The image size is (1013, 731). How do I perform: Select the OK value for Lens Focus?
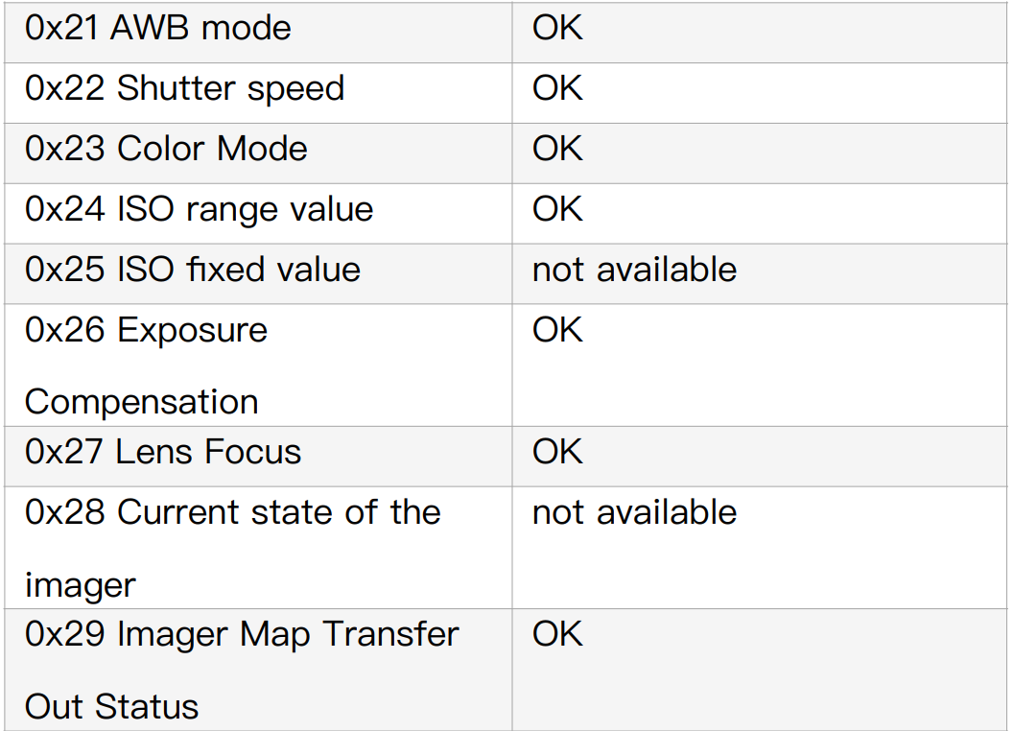tap(557, 452)
